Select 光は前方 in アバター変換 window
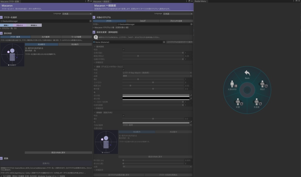 (41, 45)
